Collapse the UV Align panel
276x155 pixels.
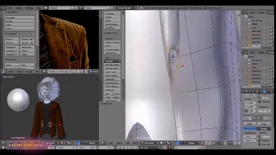6,34
